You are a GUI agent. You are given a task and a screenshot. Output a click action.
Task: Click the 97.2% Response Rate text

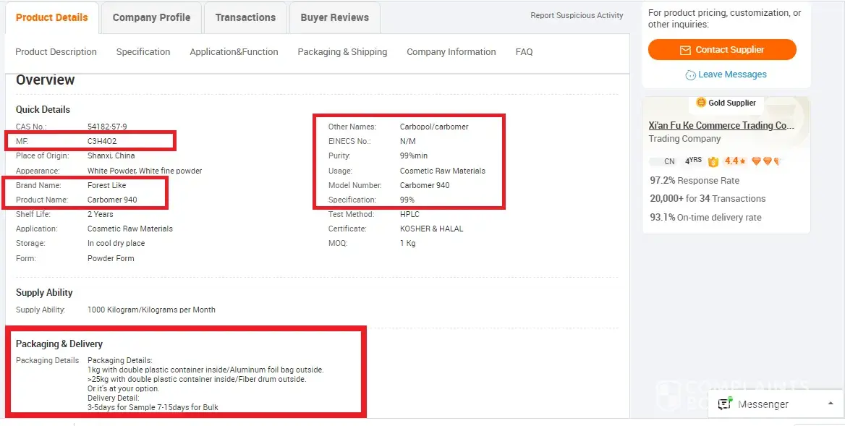[x=695, y=180]
